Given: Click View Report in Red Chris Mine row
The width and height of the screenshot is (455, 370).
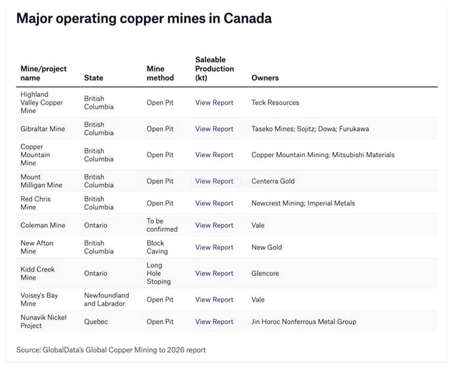Looking at the screenshot, I should [214, 203].
